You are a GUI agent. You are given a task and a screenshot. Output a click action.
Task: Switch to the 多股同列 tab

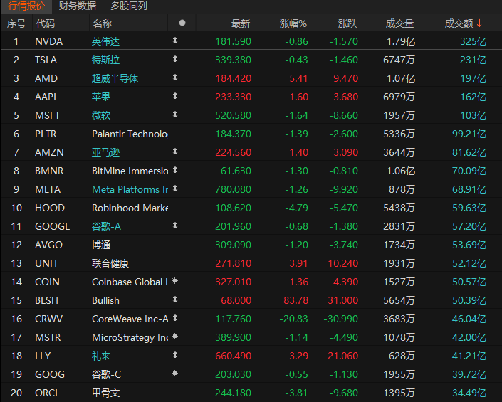point(129,6)
